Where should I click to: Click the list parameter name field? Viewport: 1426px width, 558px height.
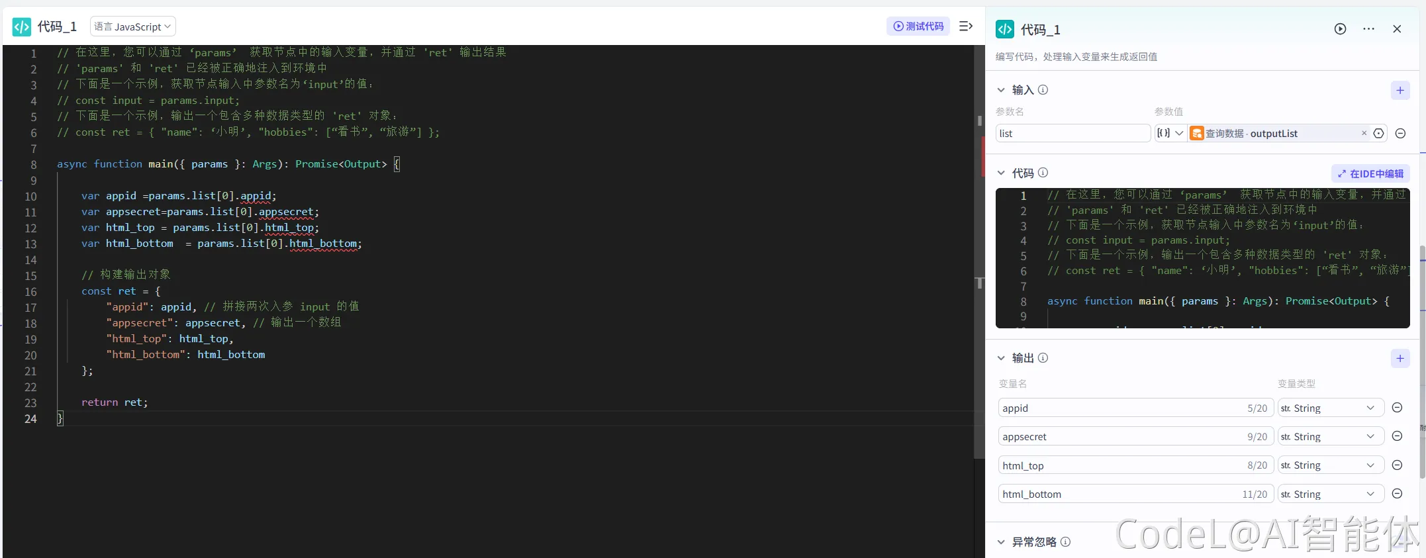(1072, 134)
